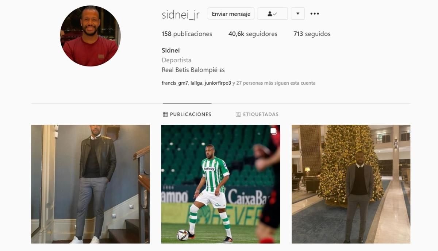This screenshot has height=251, width=438.
Task: Click the 158 publicaciones count
Action: [187, 34]
